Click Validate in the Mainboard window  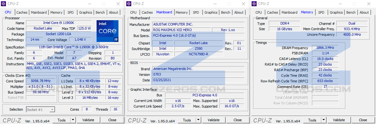point(213,120)
